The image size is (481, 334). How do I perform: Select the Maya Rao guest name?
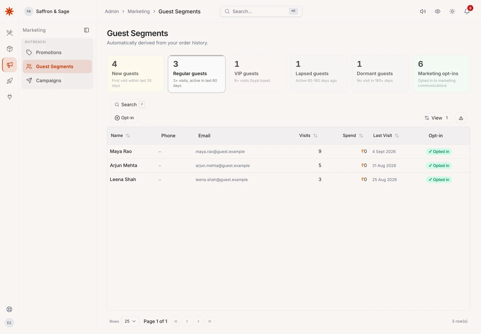pos(121,151)
